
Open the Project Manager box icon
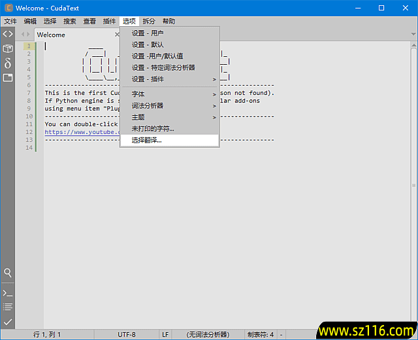pos(8,48)
